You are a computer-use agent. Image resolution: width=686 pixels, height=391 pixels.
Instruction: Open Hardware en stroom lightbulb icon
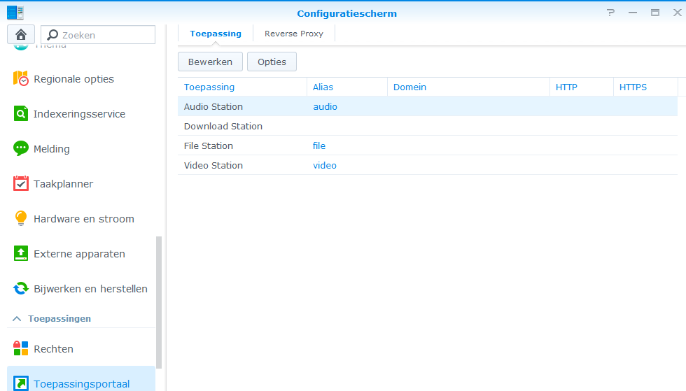coord(21,219)
